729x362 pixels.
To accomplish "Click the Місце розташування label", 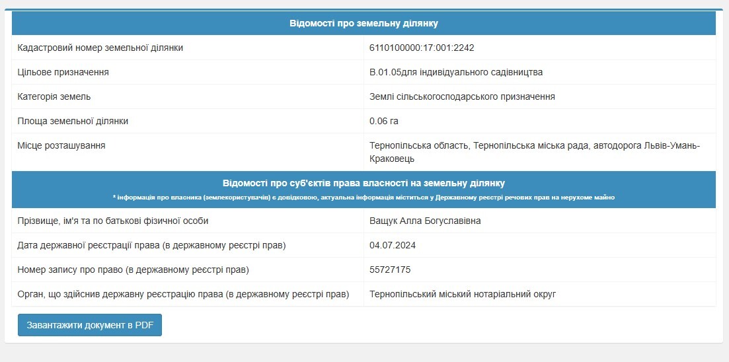I will [x=61, y=145].
